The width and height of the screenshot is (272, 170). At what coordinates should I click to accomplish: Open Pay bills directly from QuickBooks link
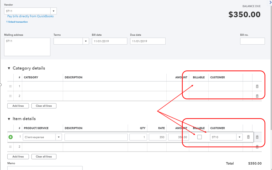point(30,16)
